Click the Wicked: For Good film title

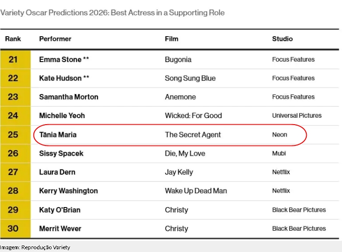tap(194, 116)
